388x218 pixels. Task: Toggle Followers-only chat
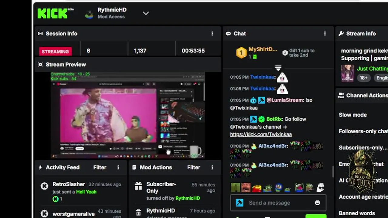(363, 131)
